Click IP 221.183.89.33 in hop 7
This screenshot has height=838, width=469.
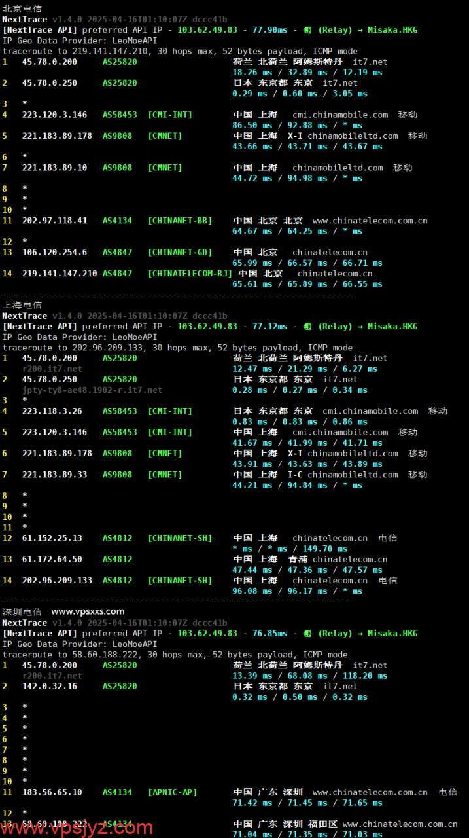54,475
